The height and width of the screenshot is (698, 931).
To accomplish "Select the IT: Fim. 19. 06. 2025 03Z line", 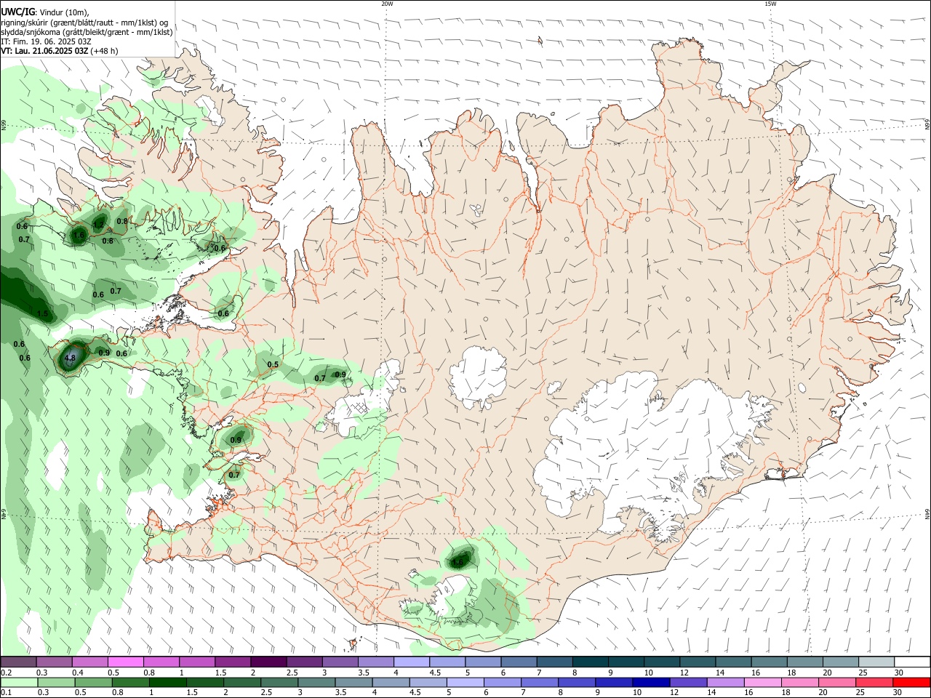I will pos(46,41).
